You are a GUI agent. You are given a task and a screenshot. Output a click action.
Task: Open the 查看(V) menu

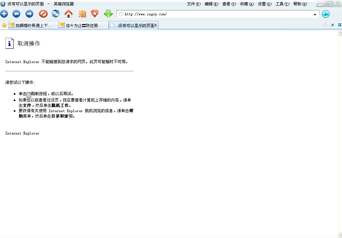click(229, 4)
